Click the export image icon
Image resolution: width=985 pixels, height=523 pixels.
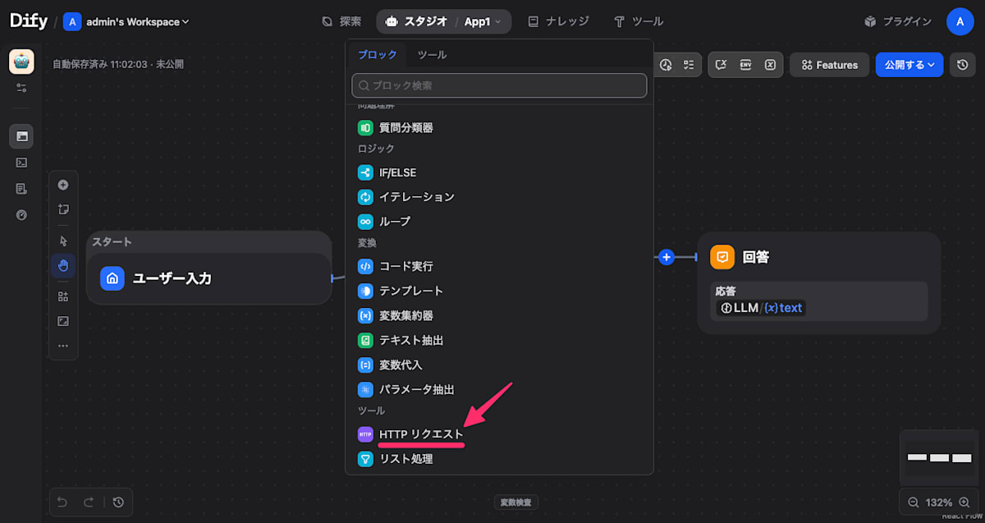click(63, 321)
